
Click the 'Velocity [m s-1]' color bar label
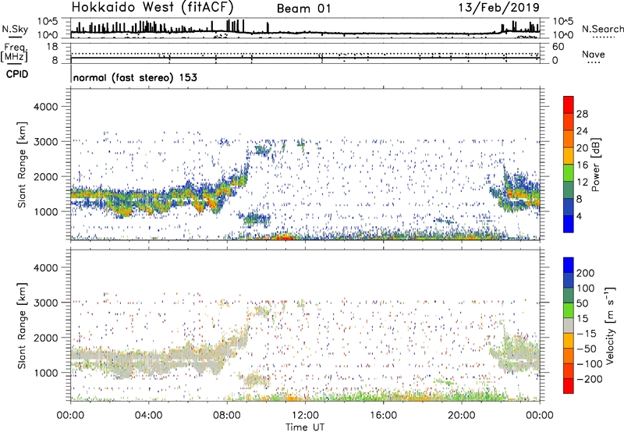[610, 325]
